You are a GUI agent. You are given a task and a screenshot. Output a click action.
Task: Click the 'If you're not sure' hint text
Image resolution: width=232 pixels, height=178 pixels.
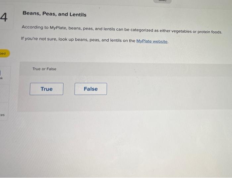[x=95, y=40]
